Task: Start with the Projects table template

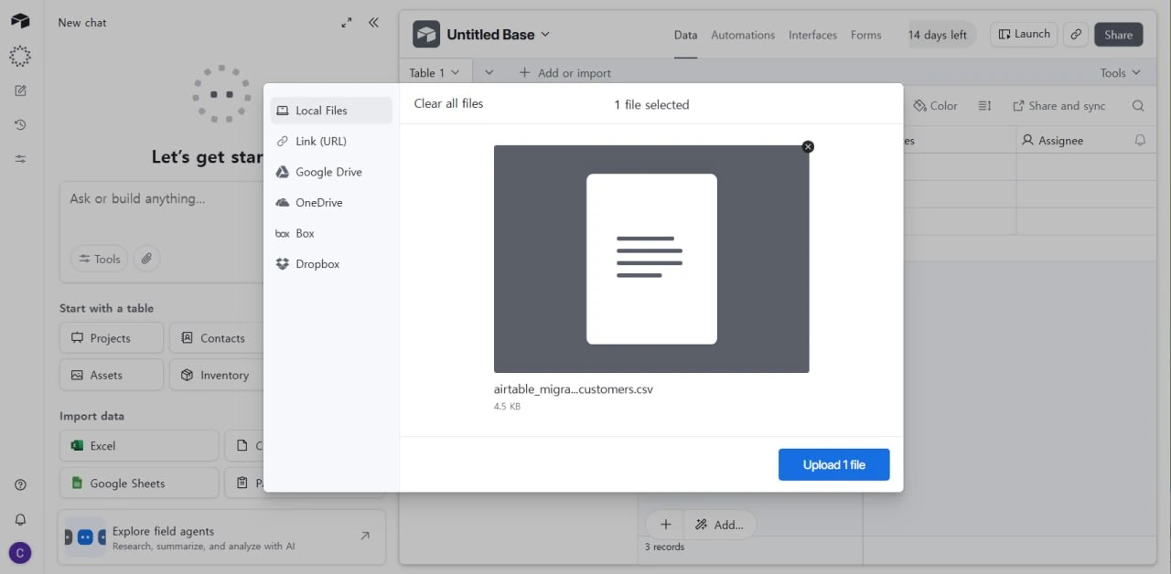Action: click(x=112, y=338)
